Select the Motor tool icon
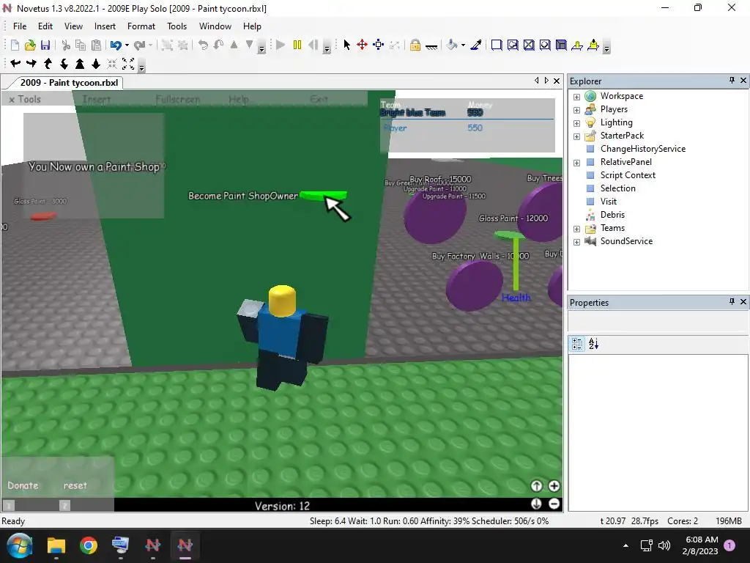The width and height of the screenshot is (750, 563). click(593, 45)
